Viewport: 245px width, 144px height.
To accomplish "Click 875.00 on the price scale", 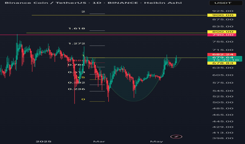I will click(223, 19).
